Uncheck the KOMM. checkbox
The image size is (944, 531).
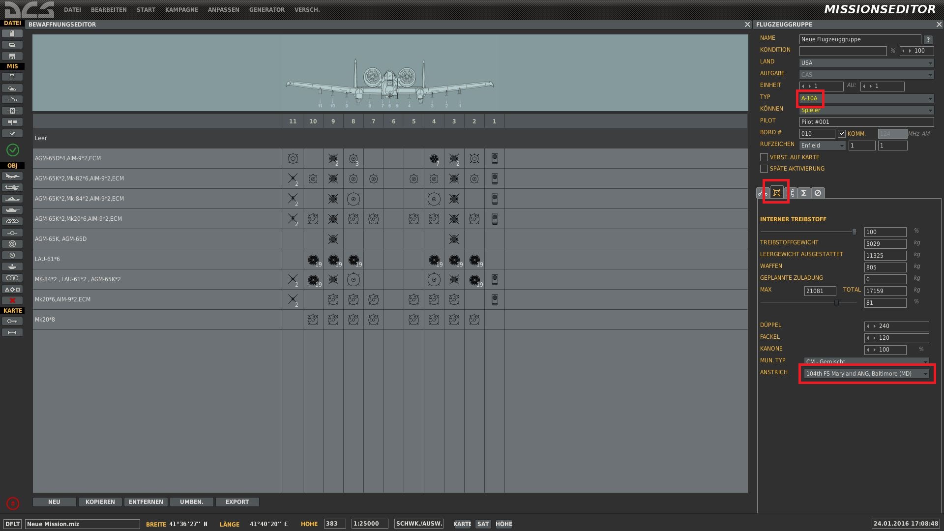[842, 134]
